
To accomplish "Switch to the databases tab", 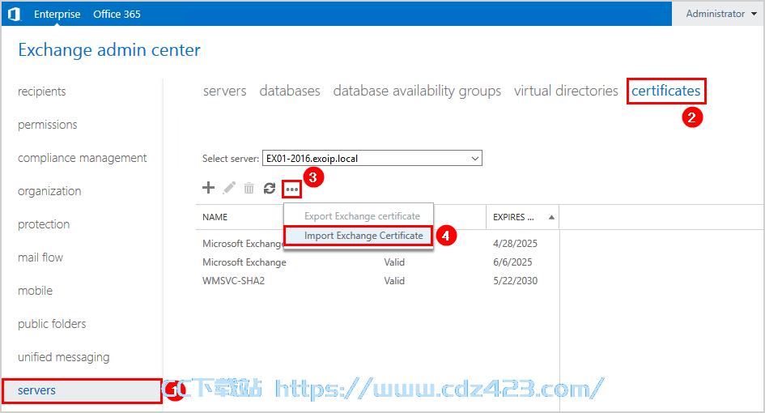I will (290, 91).
